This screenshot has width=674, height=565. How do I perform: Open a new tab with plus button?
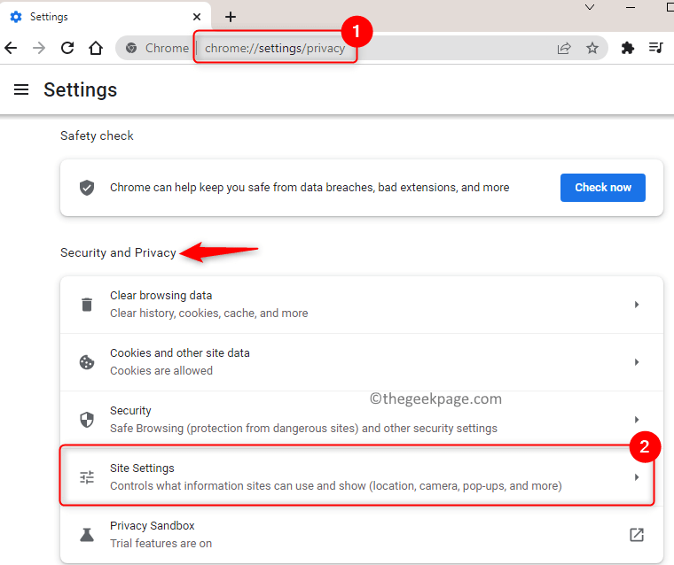[231, 17]
